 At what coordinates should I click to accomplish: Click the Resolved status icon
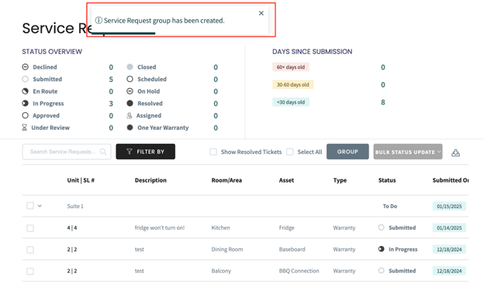(130, 104)
